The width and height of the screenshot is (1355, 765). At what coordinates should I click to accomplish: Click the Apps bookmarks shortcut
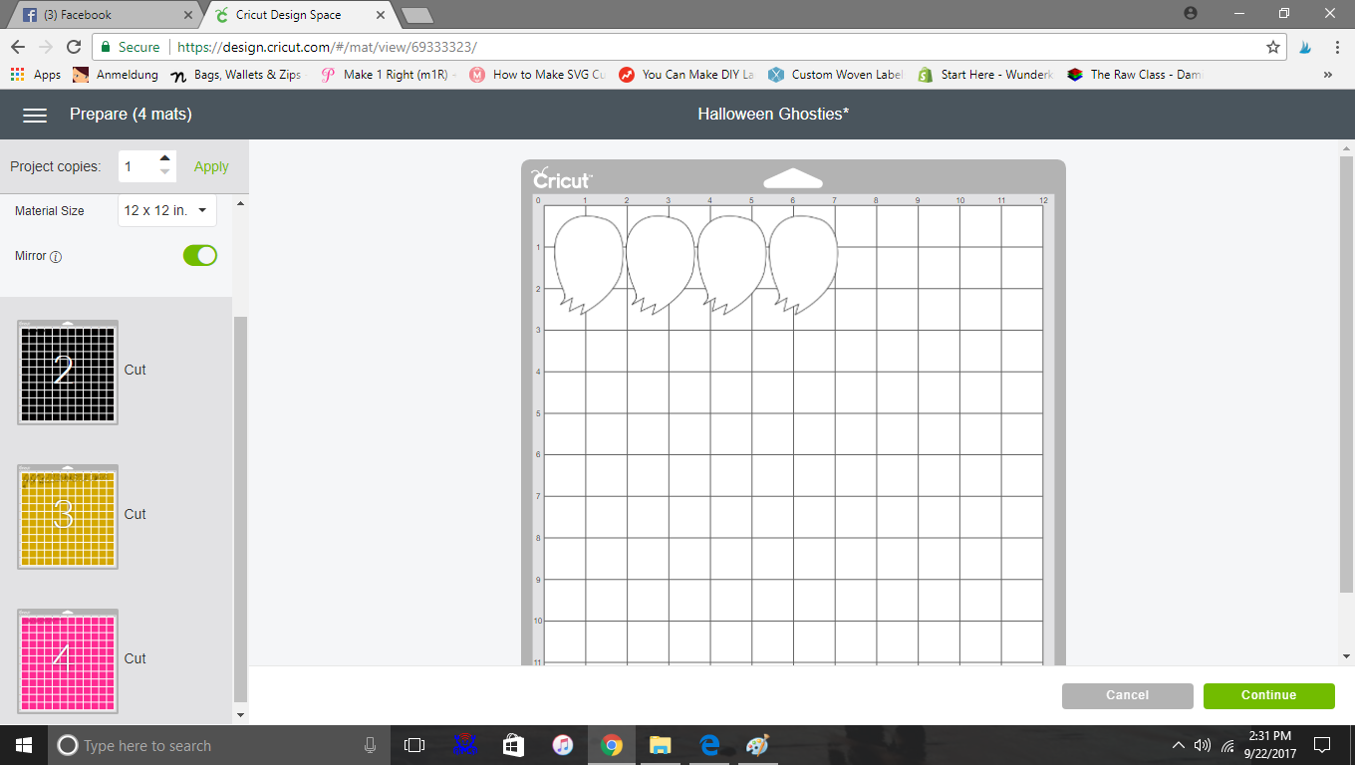pyautogui.click(x=36, y=75)
